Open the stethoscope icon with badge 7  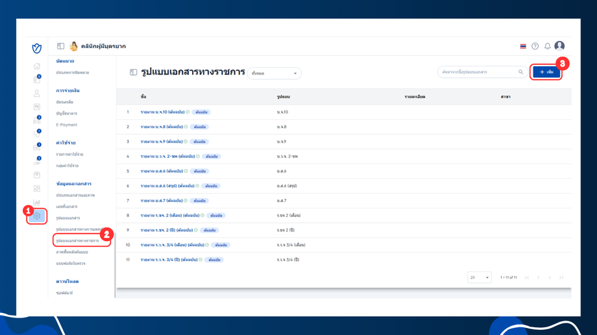tap(37, 133)
